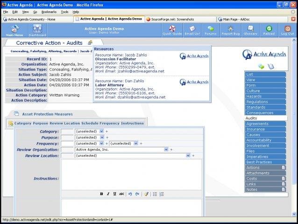Click the Report Bug icon
Viewport: 298px width, 224px height.
click(x=231, y=28)
